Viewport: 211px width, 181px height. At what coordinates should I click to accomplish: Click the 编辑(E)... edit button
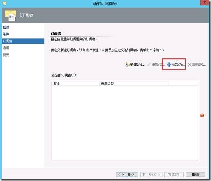point(156,64)
